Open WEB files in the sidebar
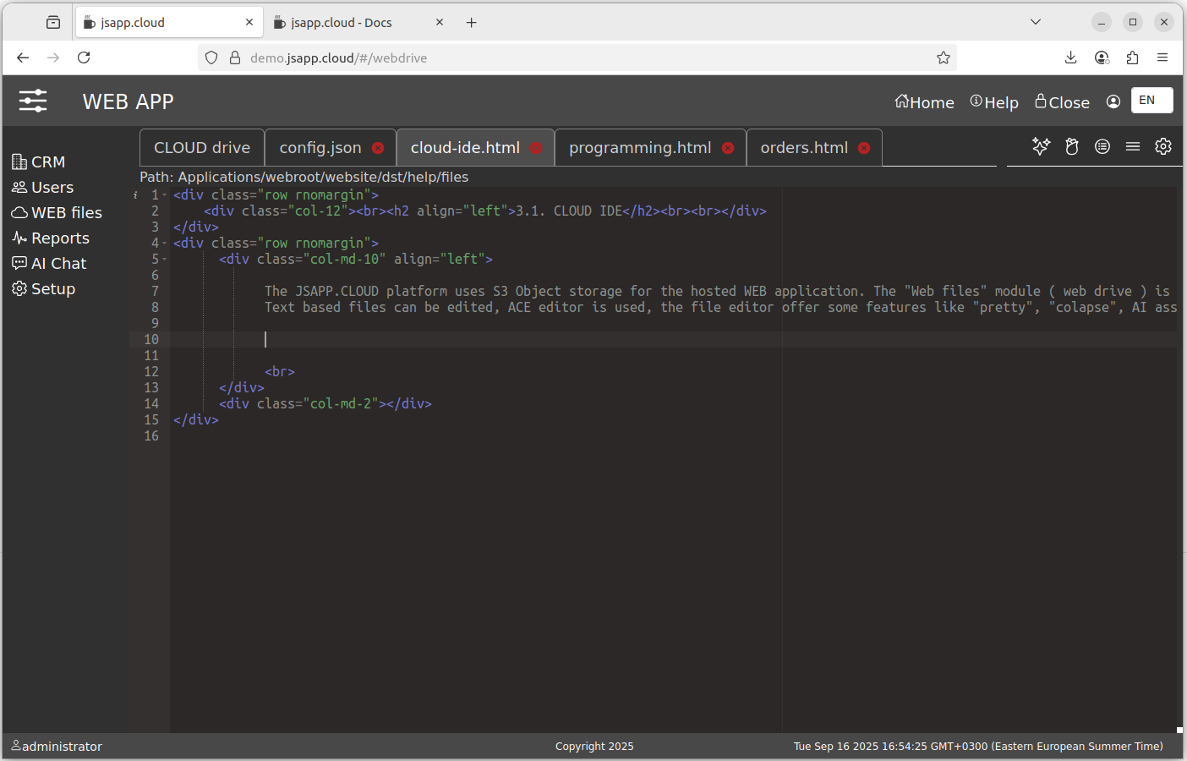The width and height of the screenshot is (1187, 761). [x=65, y=213]
